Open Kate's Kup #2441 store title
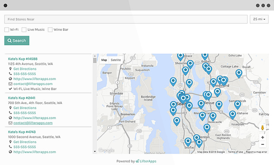The height and width of the screenshot is (165, 274). pyautogui.click(x=22, y=98)
